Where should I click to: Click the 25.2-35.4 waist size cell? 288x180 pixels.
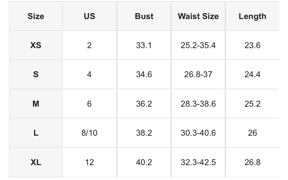tap(198, 45)
